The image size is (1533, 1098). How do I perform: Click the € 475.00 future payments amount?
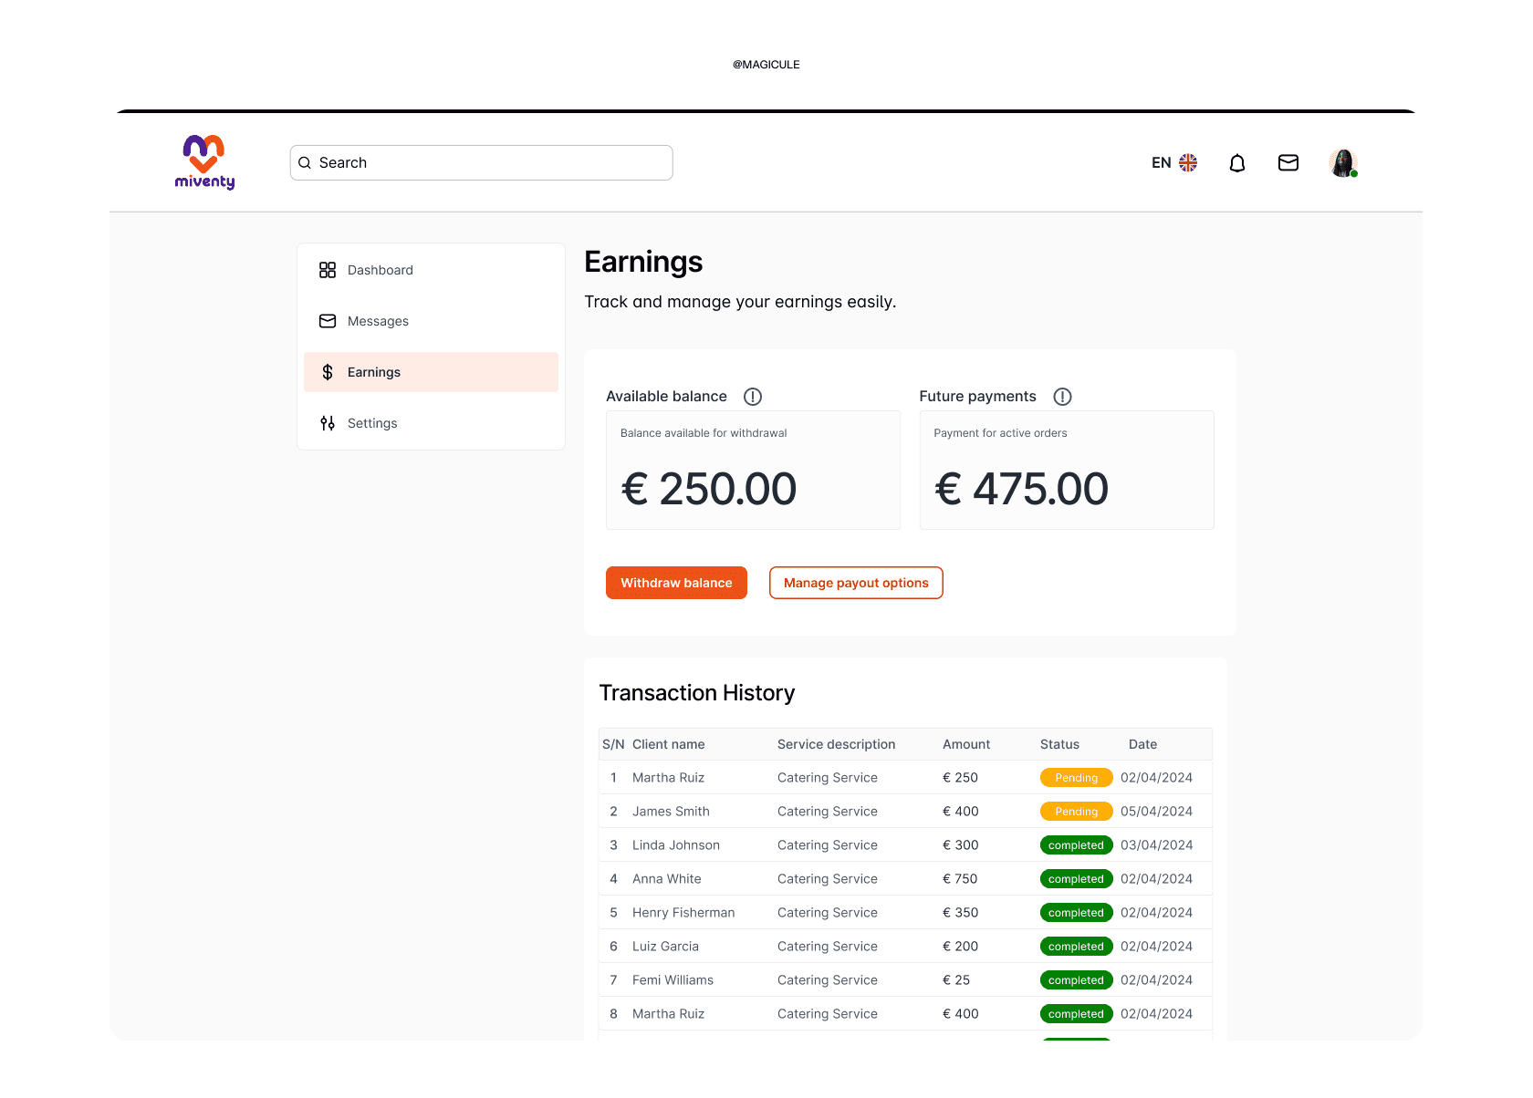[x=1021, y=489]
